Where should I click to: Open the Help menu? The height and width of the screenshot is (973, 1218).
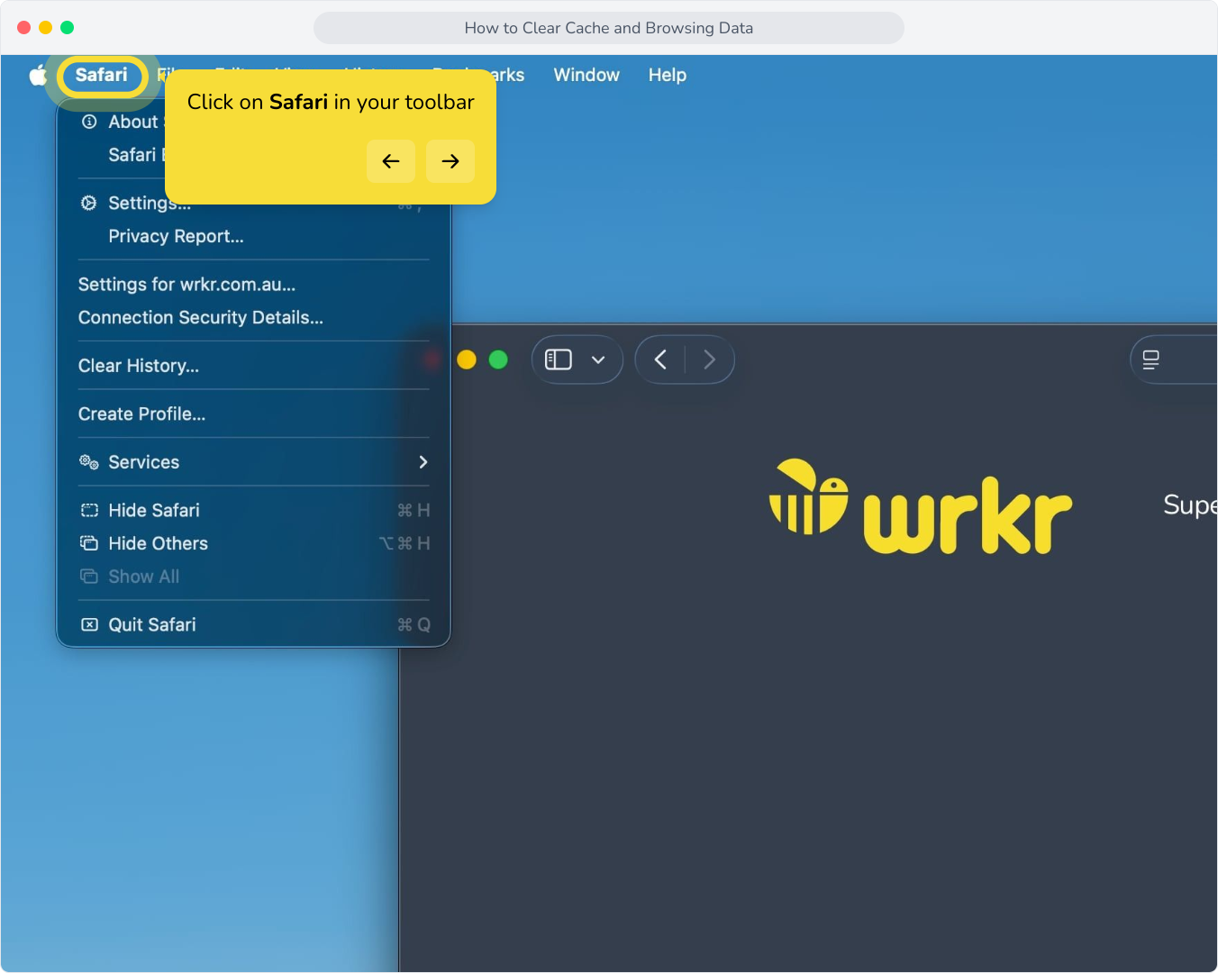pos(668,76)
